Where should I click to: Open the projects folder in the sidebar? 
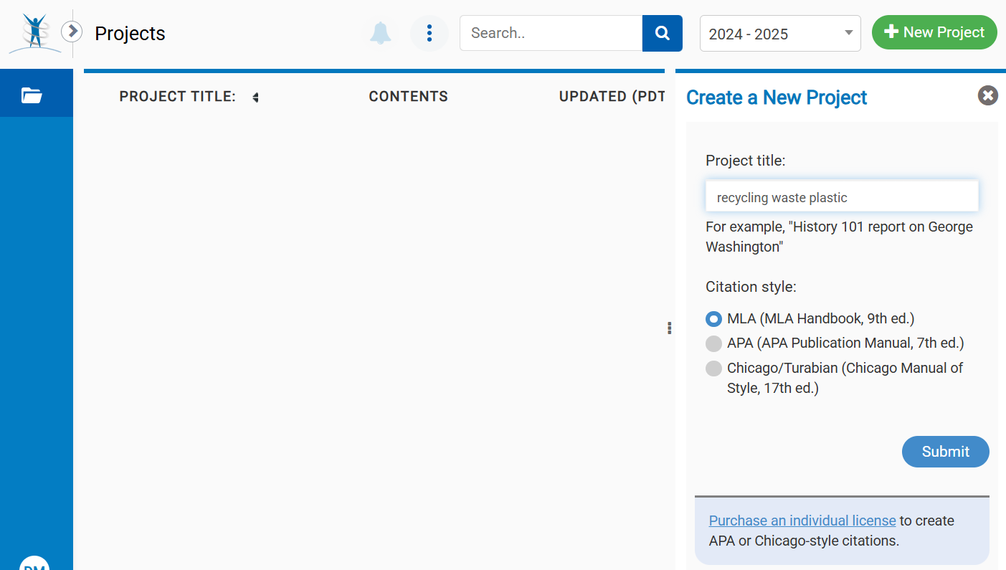pos(32,95)
